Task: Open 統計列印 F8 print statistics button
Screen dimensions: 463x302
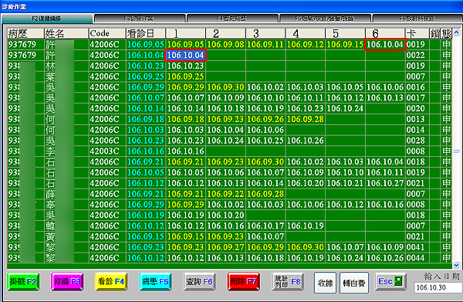Action: pyautogui.click(x=288, y=282)
